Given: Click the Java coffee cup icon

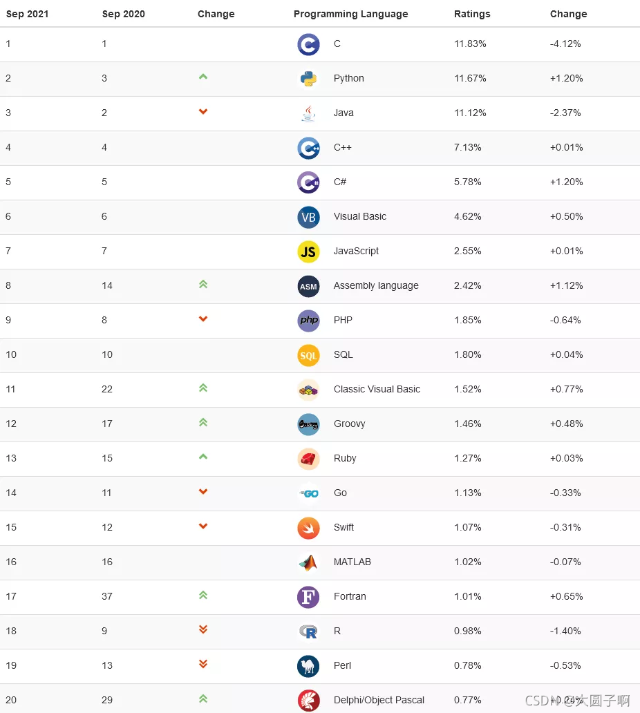Looking at the screenshot, I should pyautogui.click(x=308, y=113).
